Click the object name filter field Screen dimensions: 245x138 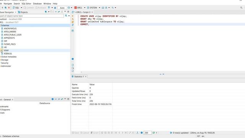point(32,16)
